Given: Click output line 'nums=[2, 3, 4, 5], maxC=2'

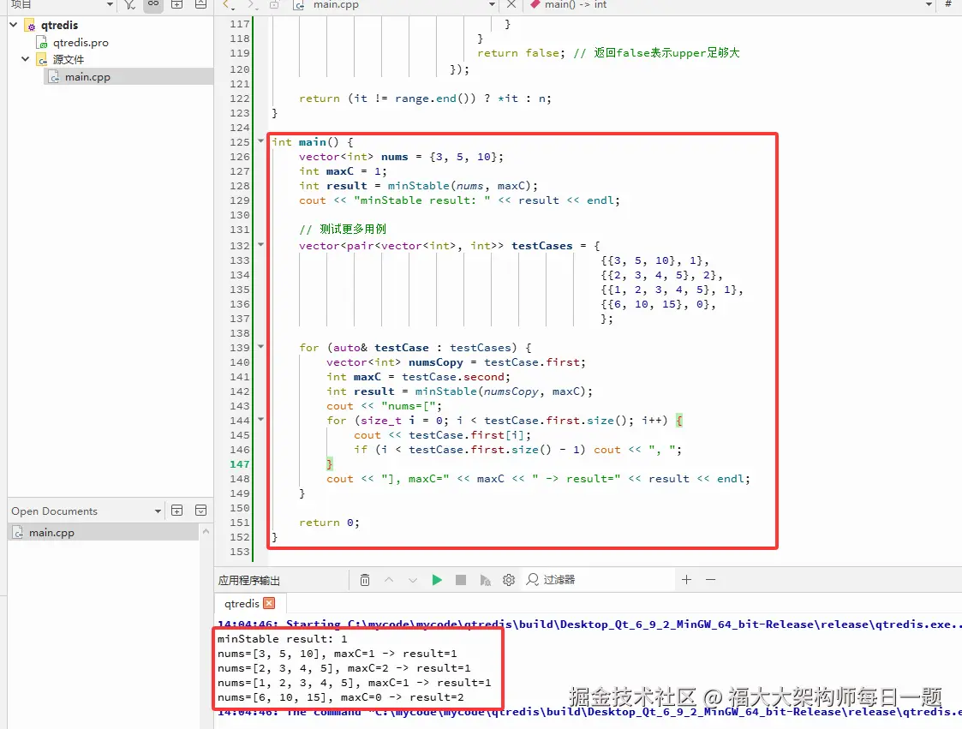Looking at the screenshot, I should point(344,668).
